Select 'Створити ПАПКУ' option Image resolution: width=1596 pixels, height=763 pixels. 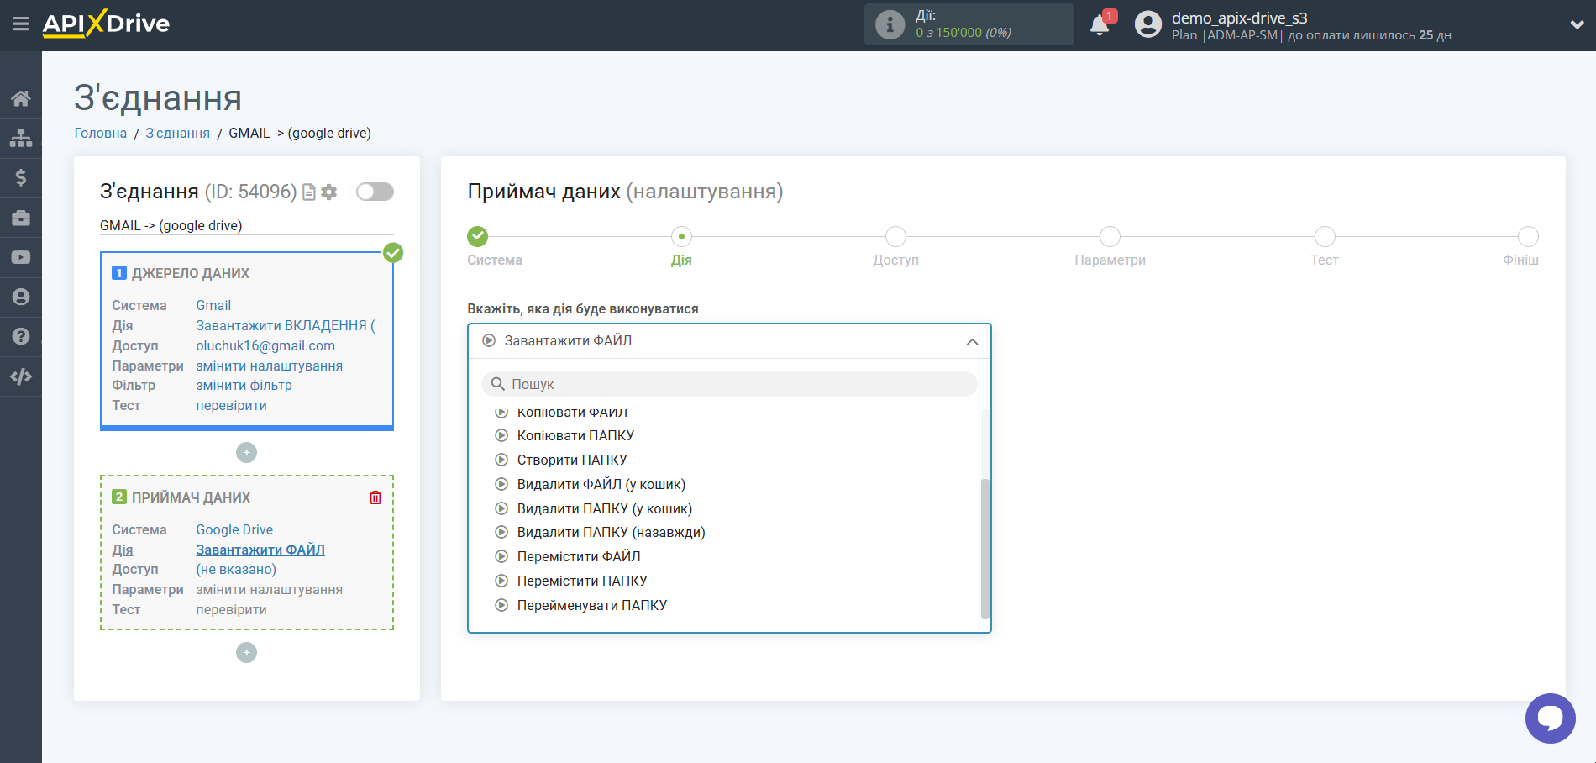tap(572, 460)
